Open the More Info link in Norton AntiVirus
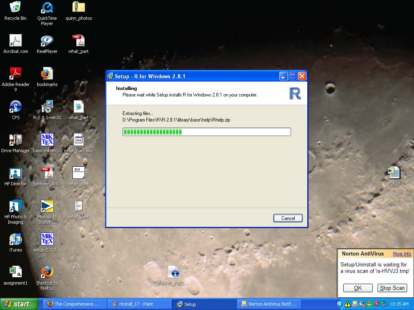Image resolution: width=414 pixels, height=310 pixels. coord(401,253)
